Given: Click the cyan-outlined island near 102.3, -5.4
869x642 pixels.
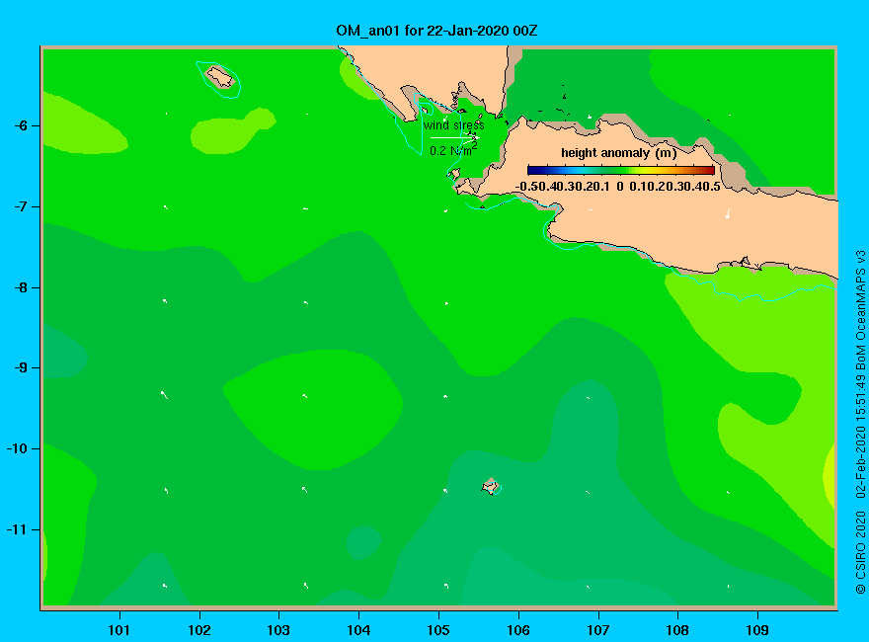Looking at the screenshot, I should [220, 77].
